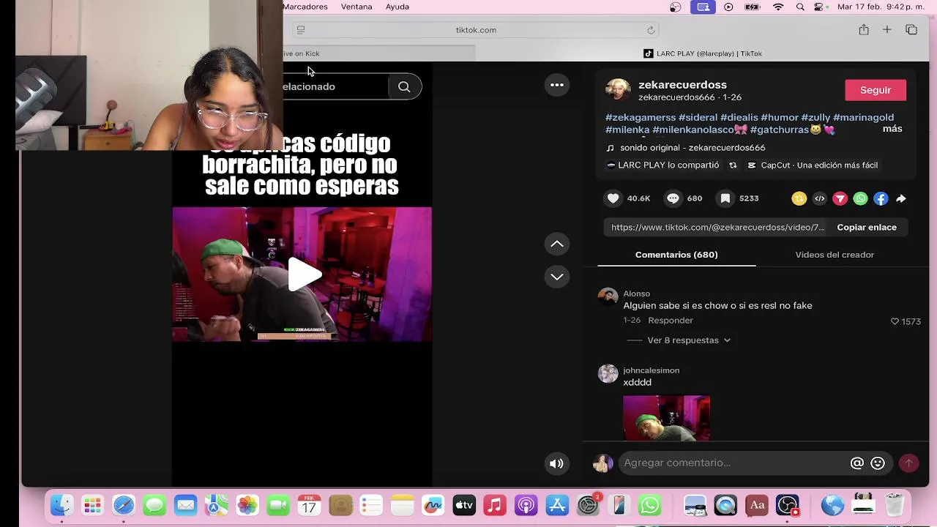Follow creator with Seguir button
The width and height of the screenshot is (937, 527).
pyautogui.click(x=876, y=90)
